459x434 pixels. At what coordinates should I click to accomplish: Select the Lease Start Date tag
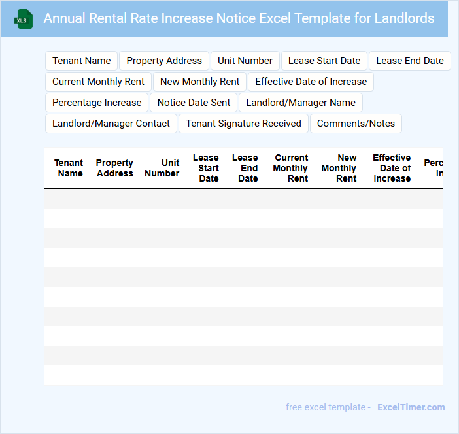click(324, 61)
